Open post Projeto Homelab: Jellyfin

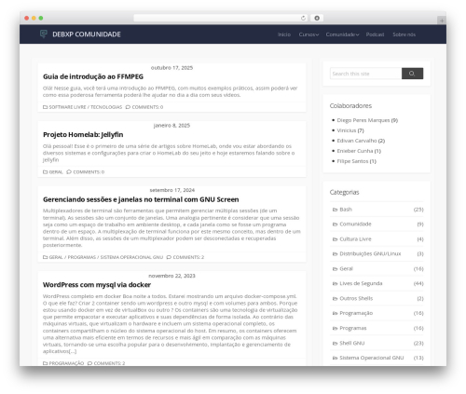[83, 135]
